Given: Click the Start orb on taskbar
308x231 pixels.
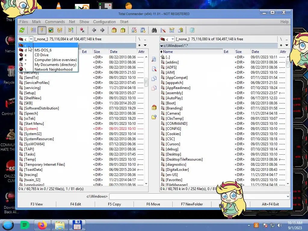Looking at the screenshot, I should [8, 225].
